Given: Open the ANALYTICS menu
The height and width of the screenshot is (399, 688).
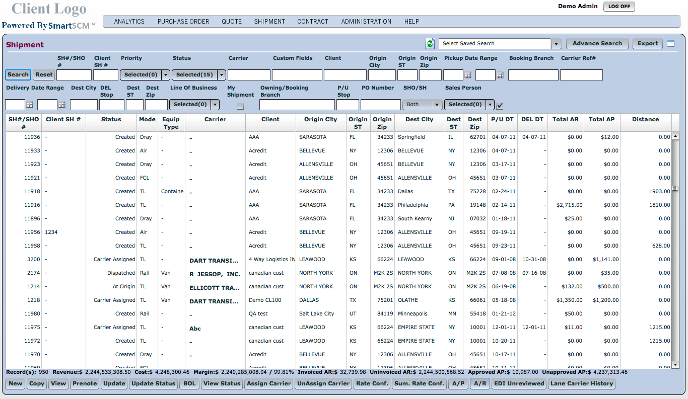Looking at the screenshot, I should coord(129,22).
